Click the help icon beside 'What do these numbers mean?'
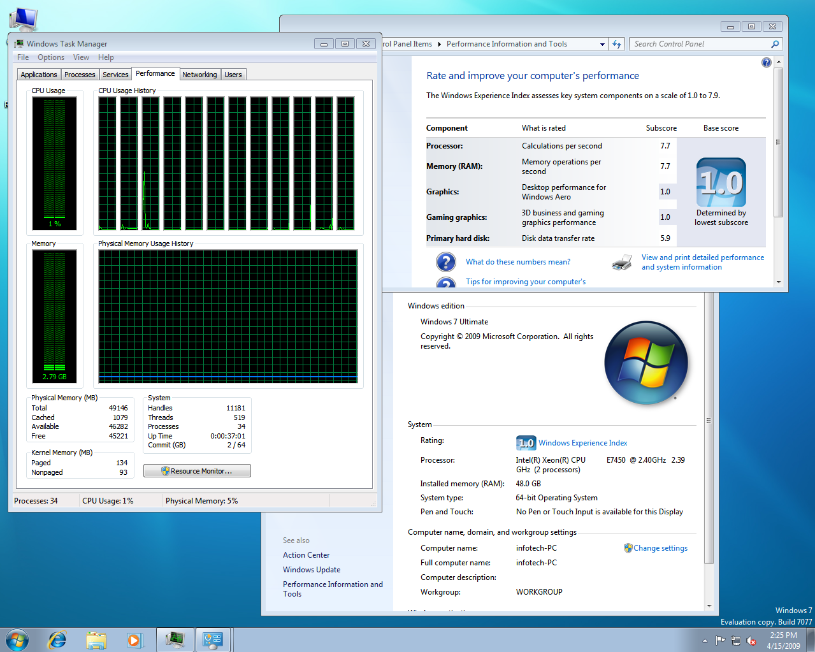The height and width of the screenshot is (652, 815). (x=446, y=262)
